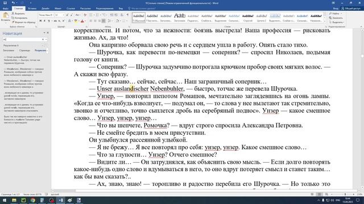Open the Ссылки ribbon tab

[x=71, y=8]
